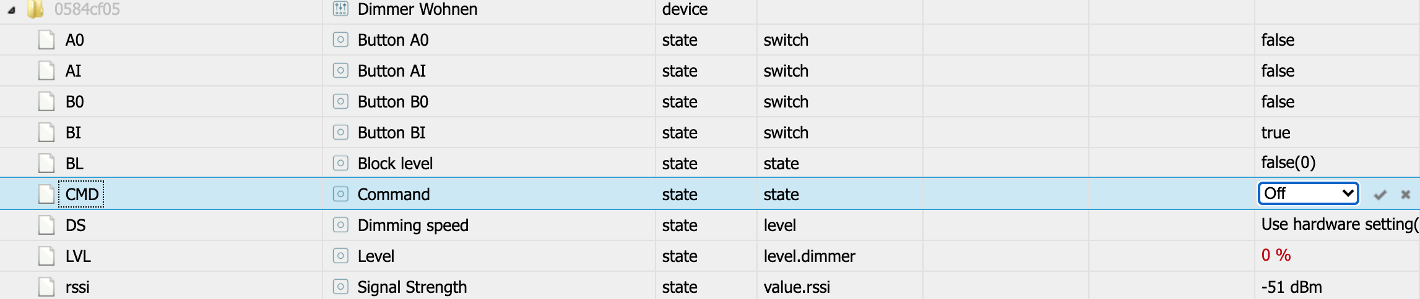Click the Dimmer Wohnen device icon

tap(340, 9)
